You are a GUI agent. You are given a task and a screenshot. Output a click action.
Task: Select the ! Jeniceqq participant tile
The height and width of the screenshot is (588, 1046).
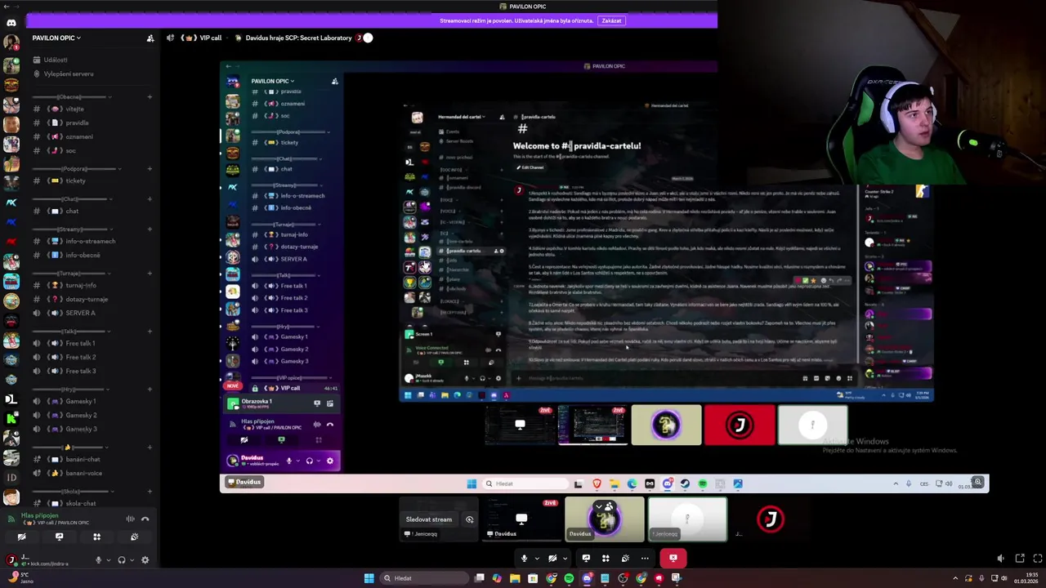687,519
